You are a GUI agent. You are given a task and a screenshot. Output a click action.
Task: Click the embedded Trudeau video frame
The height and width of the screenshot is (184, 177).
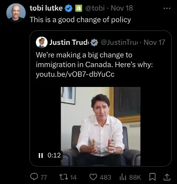coord(100,126)
